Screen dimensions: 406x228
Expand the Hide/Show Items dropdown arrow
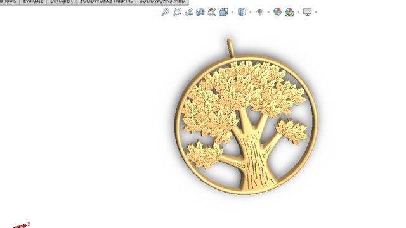[268, 12]
